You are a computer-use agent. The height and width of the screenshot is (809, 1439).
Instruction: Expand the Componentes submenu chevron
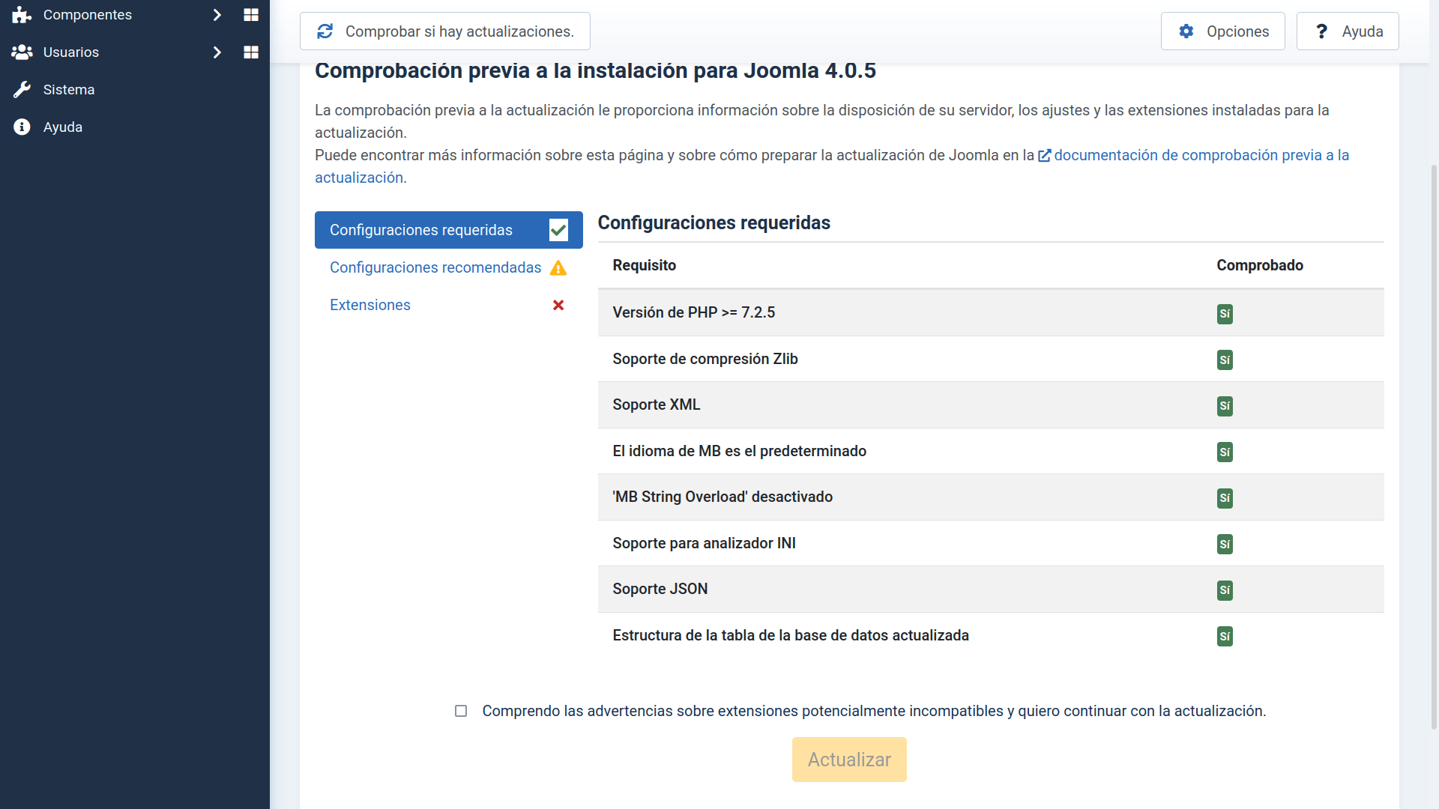tap(217, 15)
